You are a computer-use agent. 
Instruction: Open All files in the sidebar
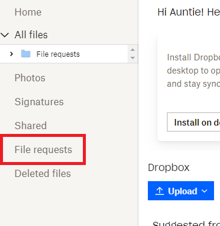(31, 35)
